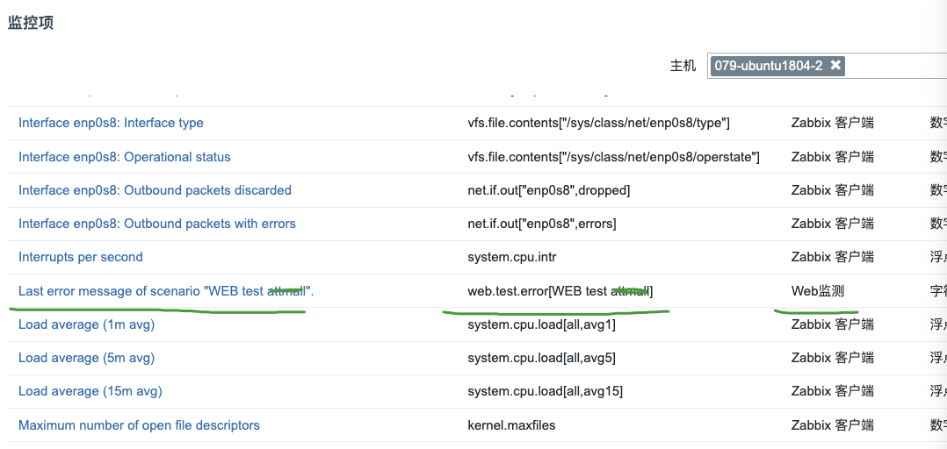Click the kernel.maxfiles key cell
This screenshot has width=947, height=449.
(x=511, y=425)
